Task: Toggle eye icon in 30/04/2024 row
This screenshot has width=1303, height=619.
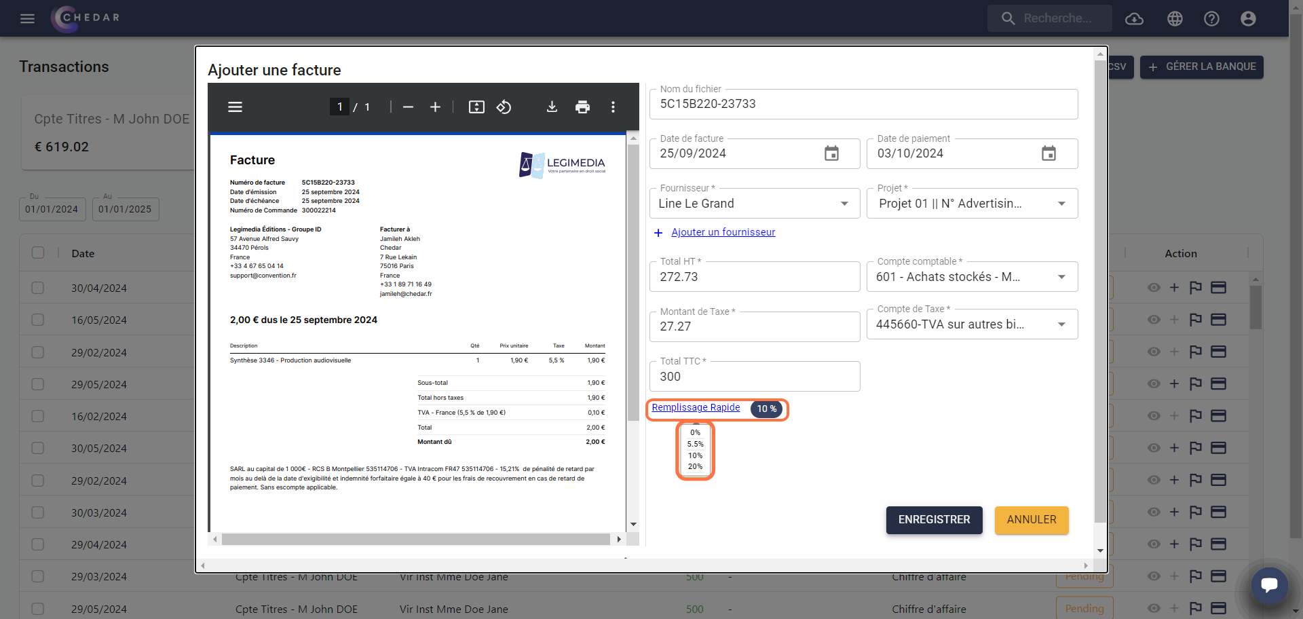Action: pyautogui.click(x=1154, y=288)
